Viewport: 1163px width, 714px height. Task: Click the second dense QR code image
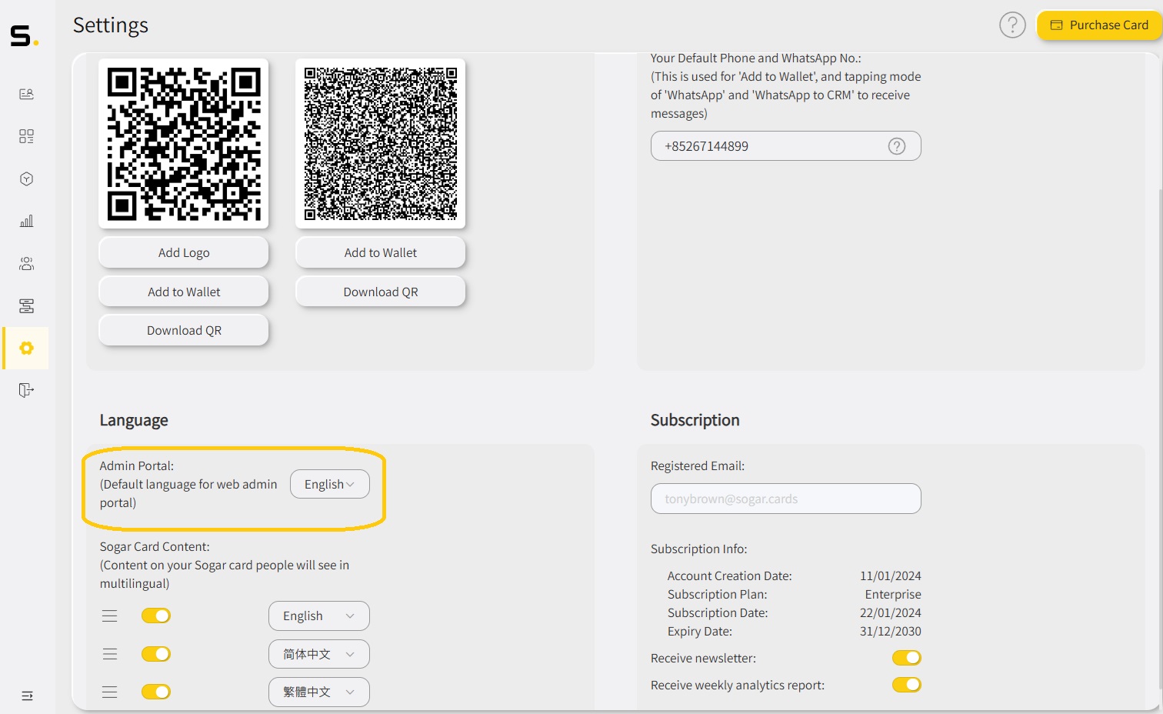click(x=381, y=144)
